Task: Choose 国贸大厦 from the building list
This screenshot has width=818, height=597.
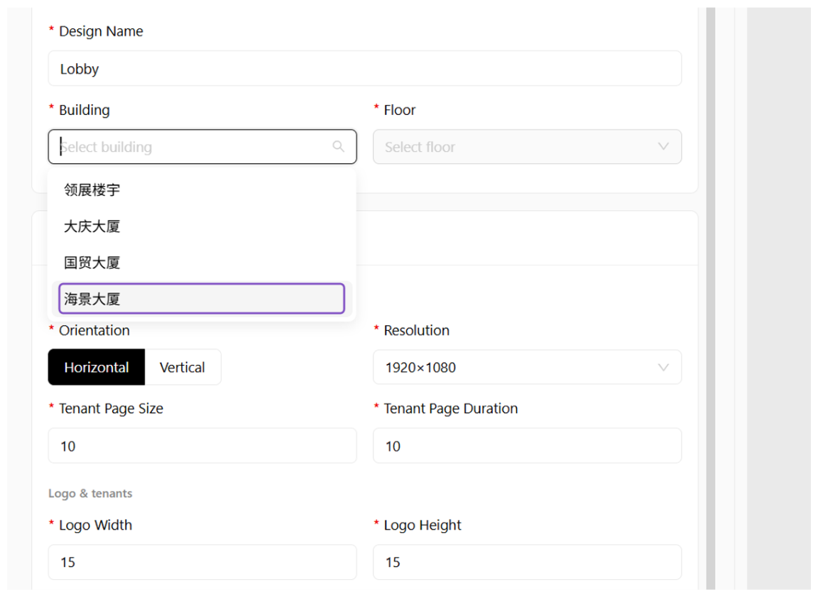Action: [202, 262]
